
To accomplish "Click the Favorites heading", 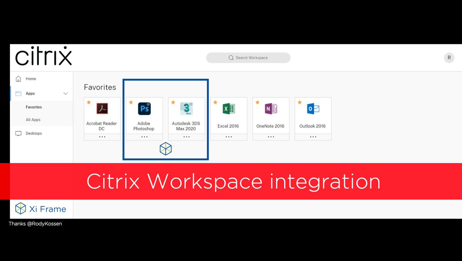I will 100,87.
